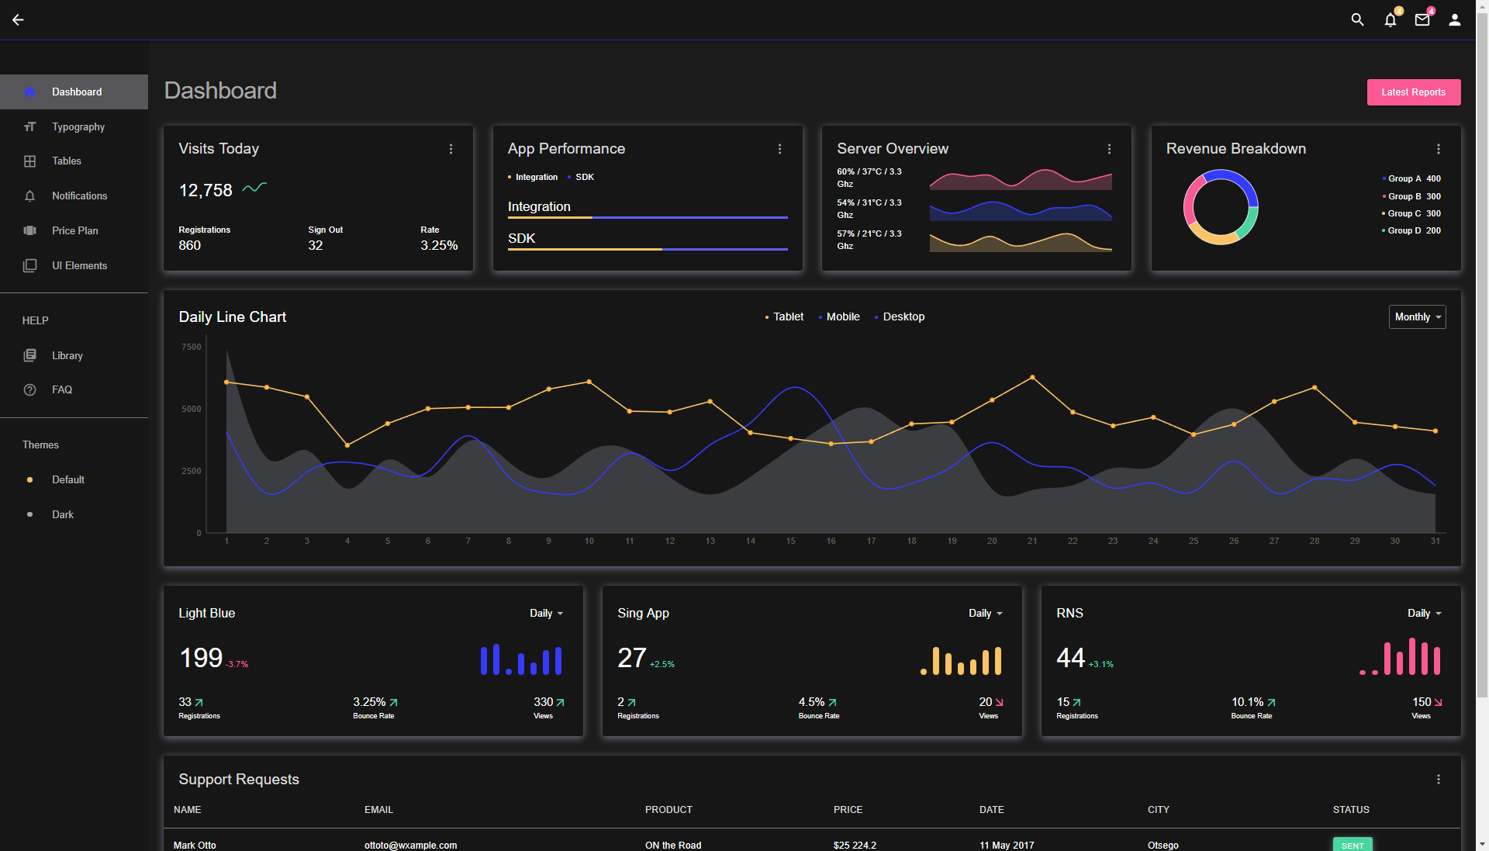Open Revenue Breakdown more options
The image size is (1489, 851).
[x=1438, y=149]
